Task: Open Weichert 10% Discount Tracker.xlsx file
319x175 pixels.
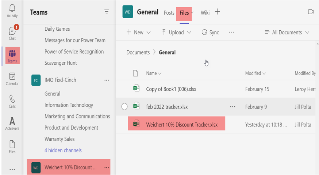Action: pyautogui.click(x=181, y=125)
